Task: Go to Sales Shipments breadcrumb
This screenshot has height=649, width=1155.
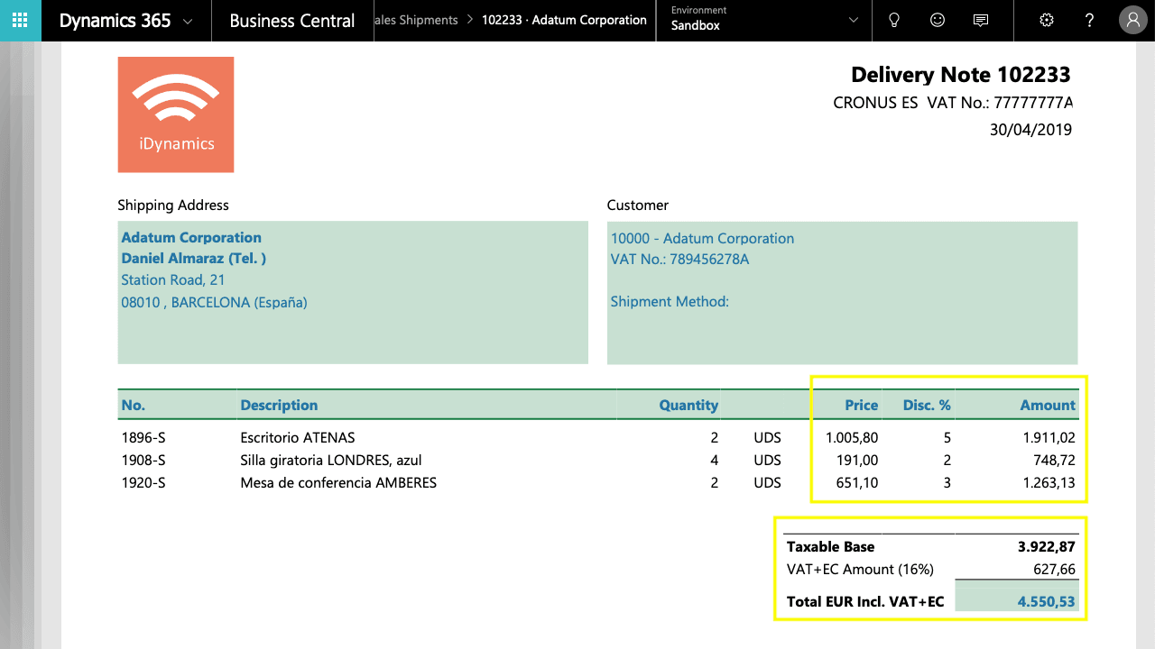Action: pyautogui.click(x=417, y=20)
